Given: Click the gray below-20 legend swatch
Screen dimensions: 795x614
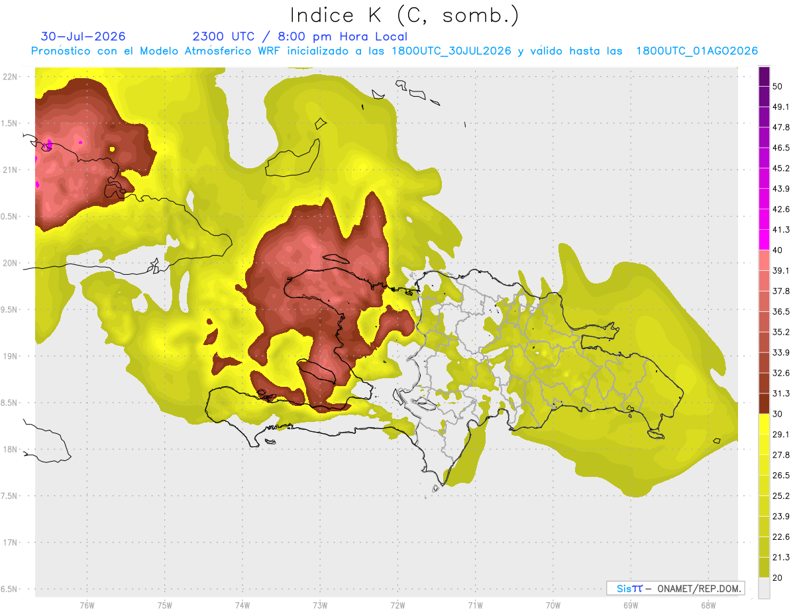Looking at the screenshot, I should point(764,588).
